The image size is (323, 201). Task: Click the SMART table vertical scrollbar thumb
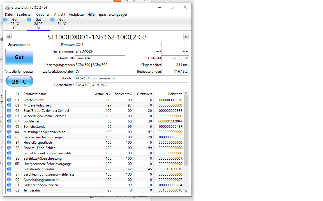[186, 131]
